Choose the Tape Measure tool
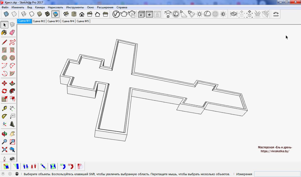Image resolution: width=301 pixels, height=177 pixels. tap(4, 108)
